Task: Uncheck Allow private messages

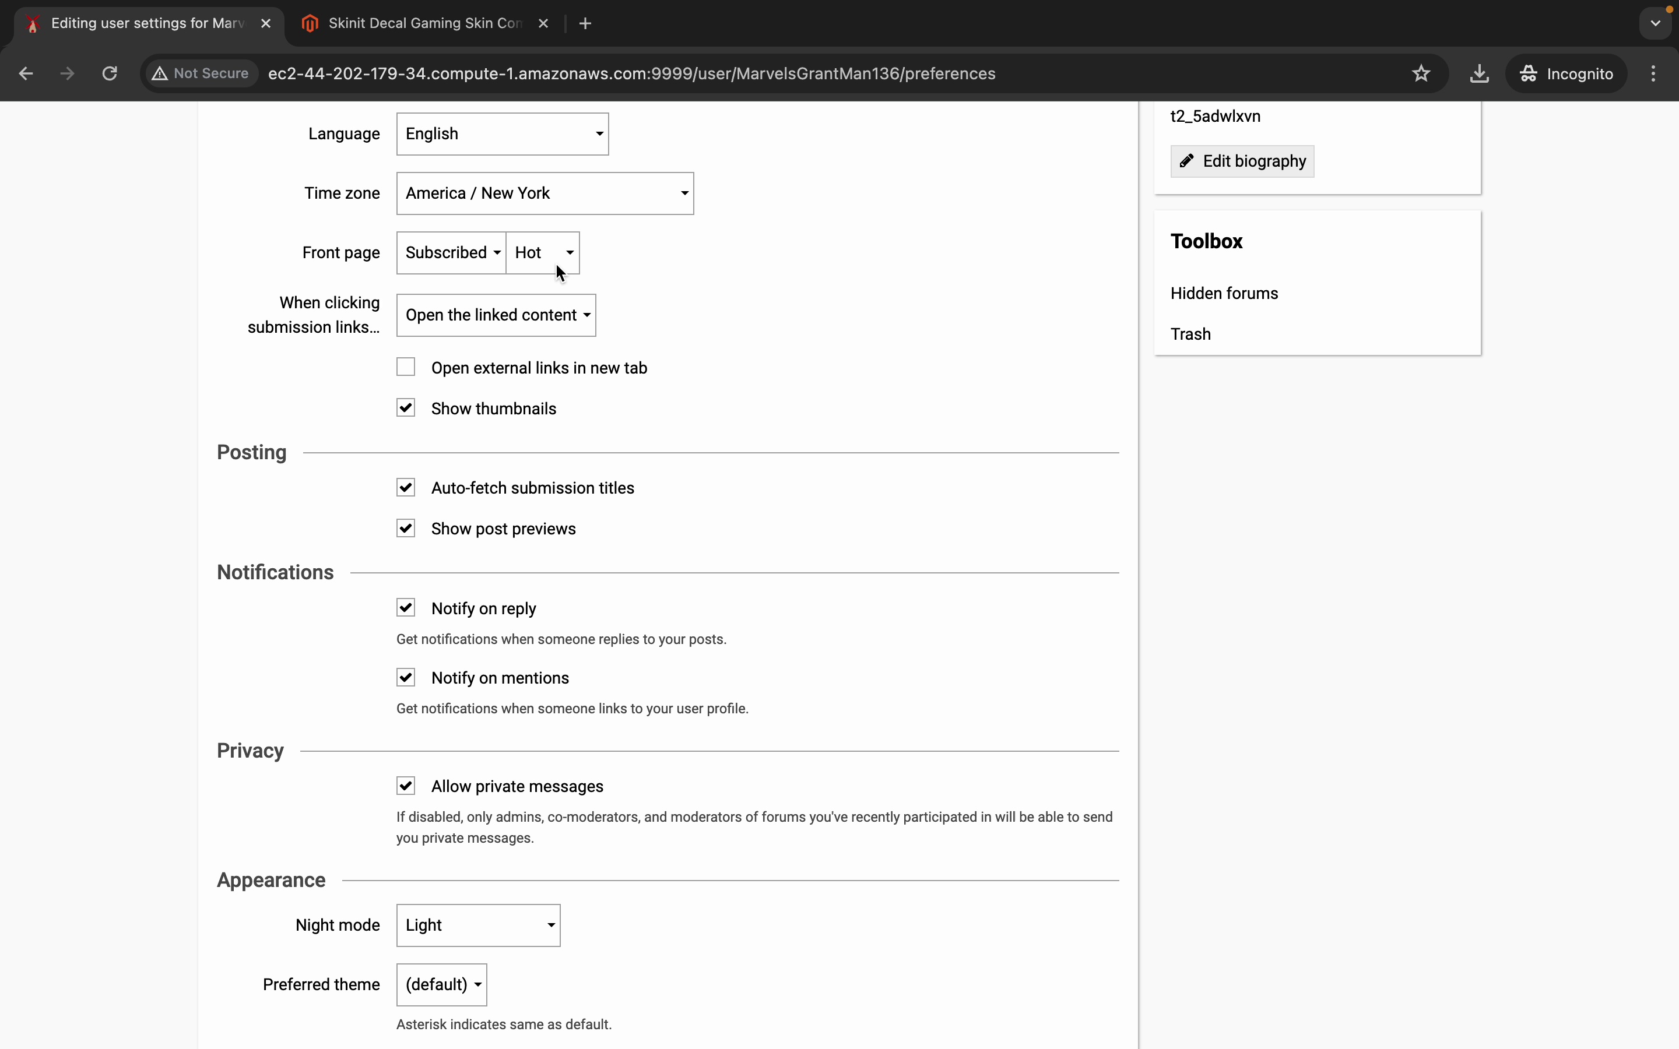Action: pyautogui.click(x=406, y=786)
